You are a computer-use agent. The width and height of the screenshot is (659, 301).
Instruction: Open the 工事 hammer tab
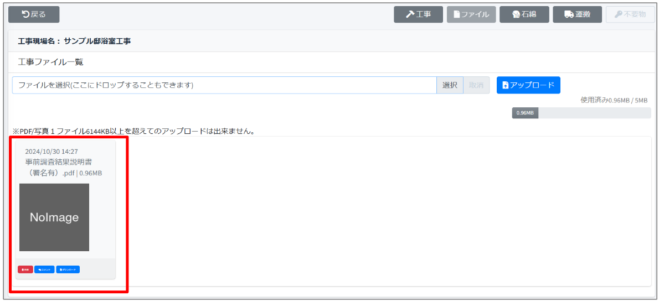point(418,14)
